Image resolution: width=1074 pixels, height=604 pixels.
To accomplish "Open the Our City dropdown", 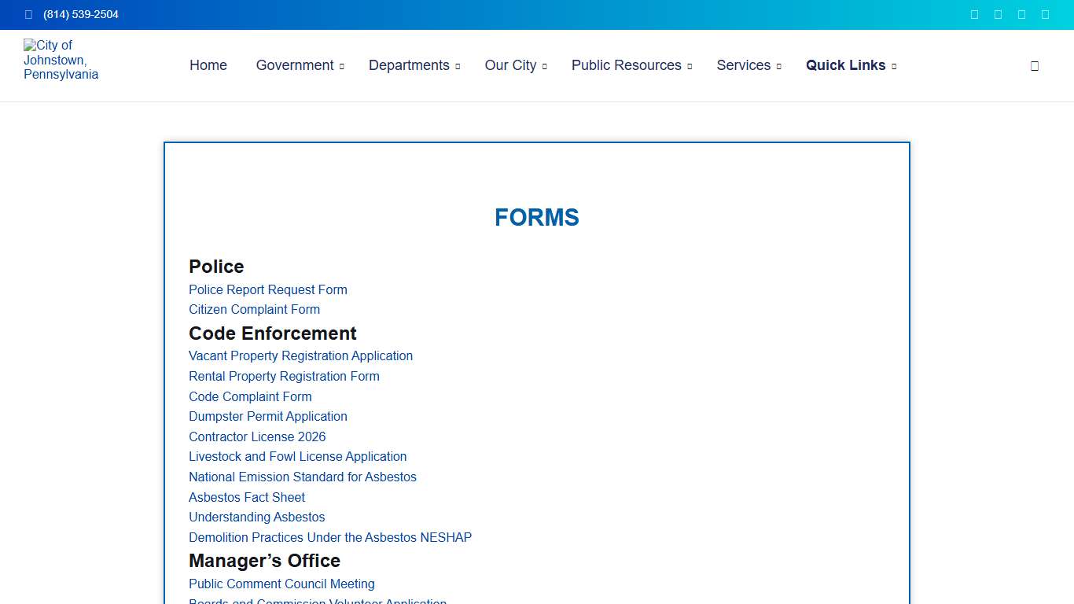I will tap(511, 65).
